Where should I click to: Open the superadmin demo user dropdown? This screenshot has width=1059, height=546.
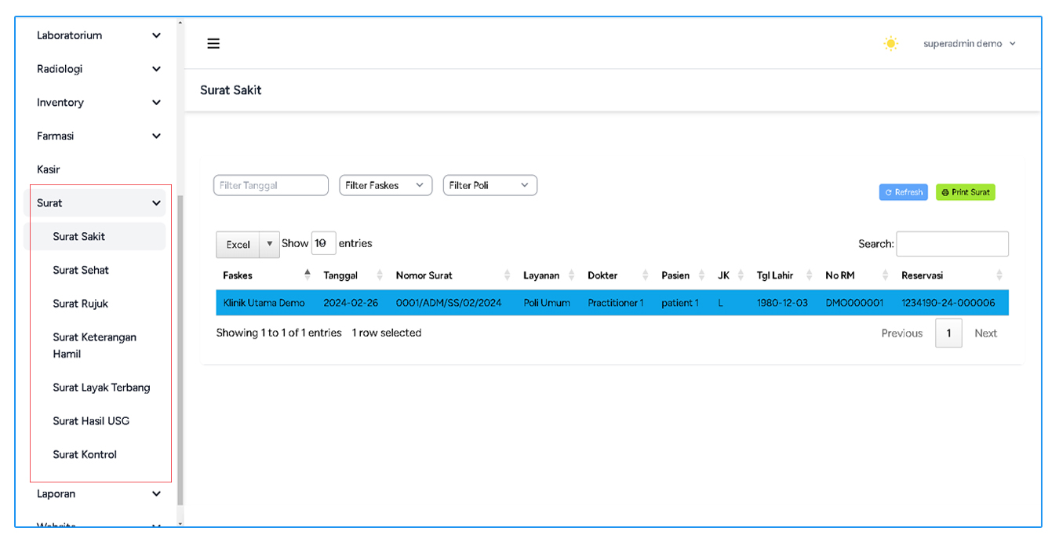(970, 44)
